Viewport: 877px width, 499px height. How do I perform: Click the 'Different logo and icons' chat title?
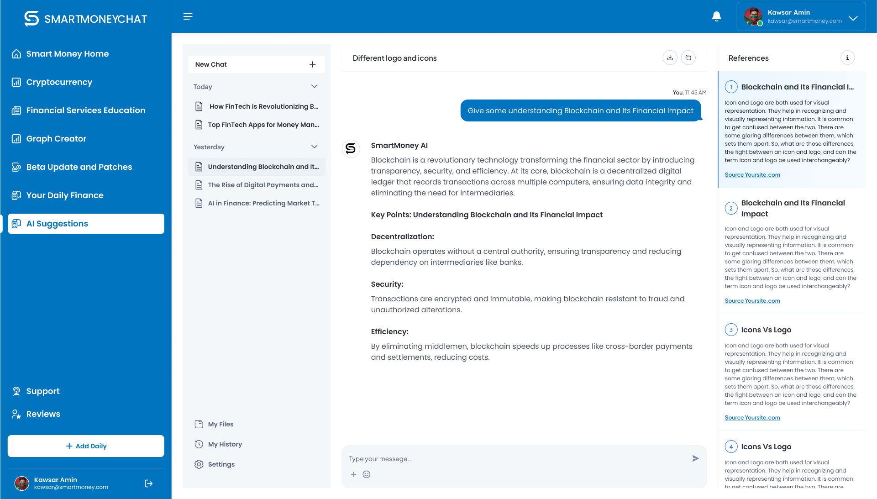394,58
